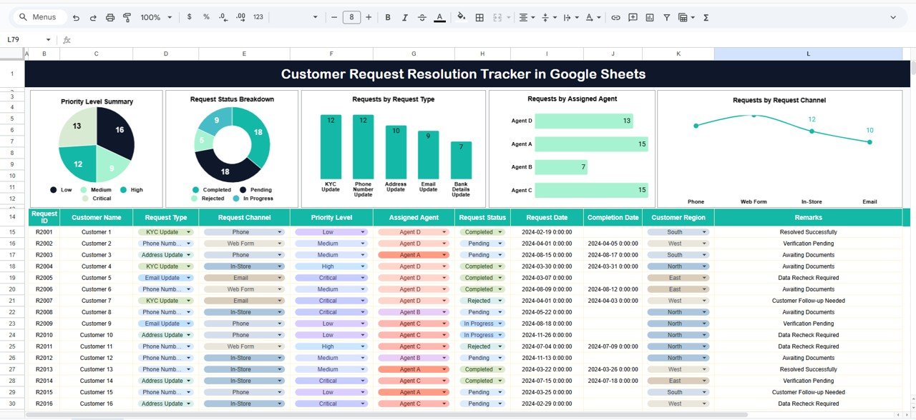Toggle italic formatting

click(404, 17)
